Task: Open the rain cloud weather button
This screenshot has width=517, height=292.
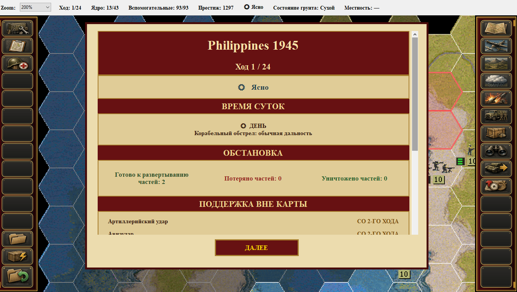Action: coord(496,81)
